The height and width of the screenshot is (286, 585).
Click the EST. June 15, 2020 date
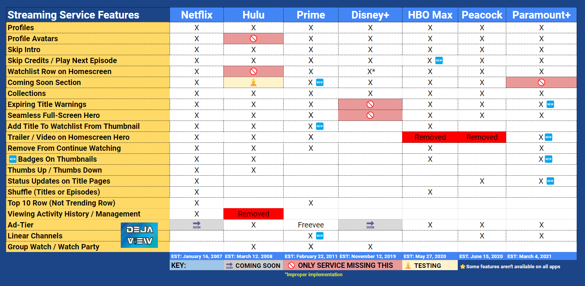(481, 256)
